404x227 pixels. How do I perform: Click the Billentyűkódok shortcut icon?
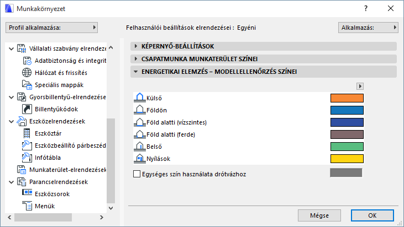point(27,109)
